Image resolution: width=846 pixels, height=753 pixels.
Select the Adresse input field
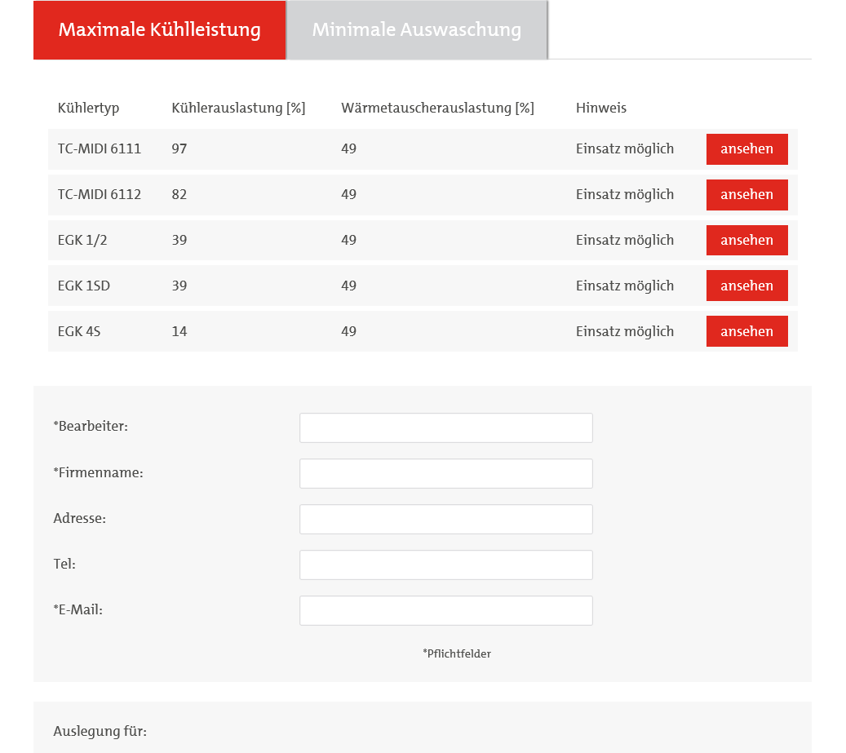point(445,520)
